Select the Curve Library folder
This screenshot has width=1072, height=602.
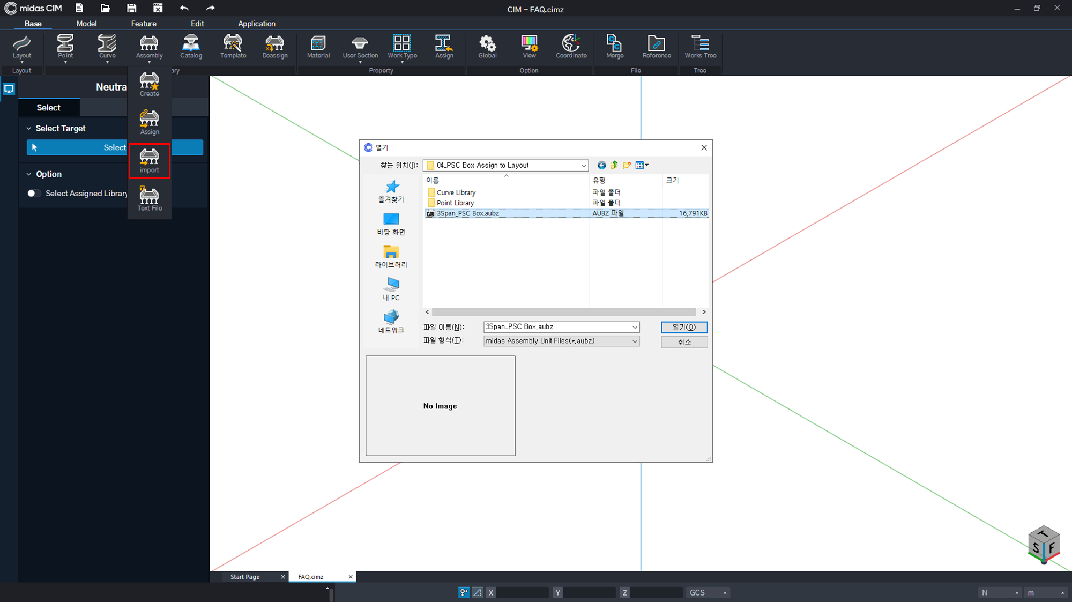click(456, 192)
